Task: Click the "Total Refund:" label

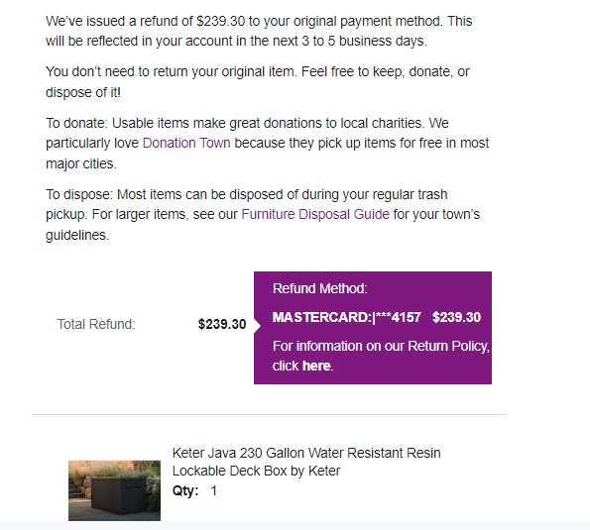Action: pyautogui.click(x=96, y=324)
